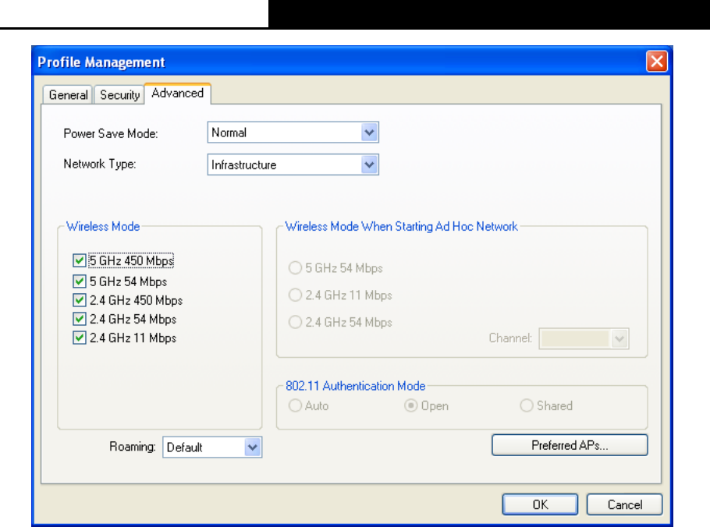Close the Profile Management dialog
The height and width of the screenshot is (527, 710).
pyautogui.click(x=657, y=61)
